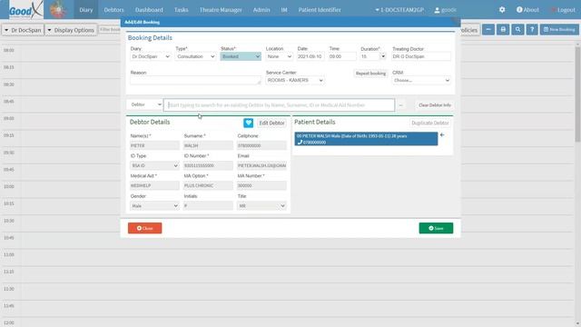This screenshot has width=581, height=327.
Task: Click the arrow beside the patient entry
Action: pos(442,135)
